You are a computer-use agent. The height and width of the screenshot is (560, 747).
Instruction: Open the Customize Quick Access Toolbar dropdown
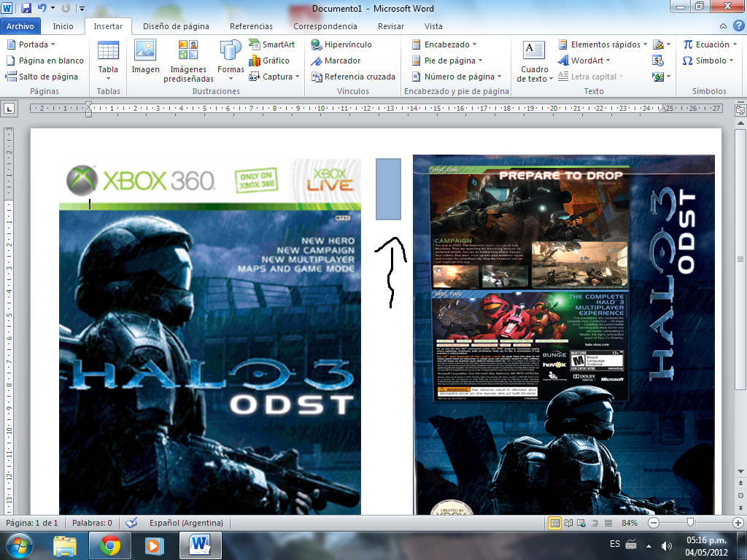point(82,8)
